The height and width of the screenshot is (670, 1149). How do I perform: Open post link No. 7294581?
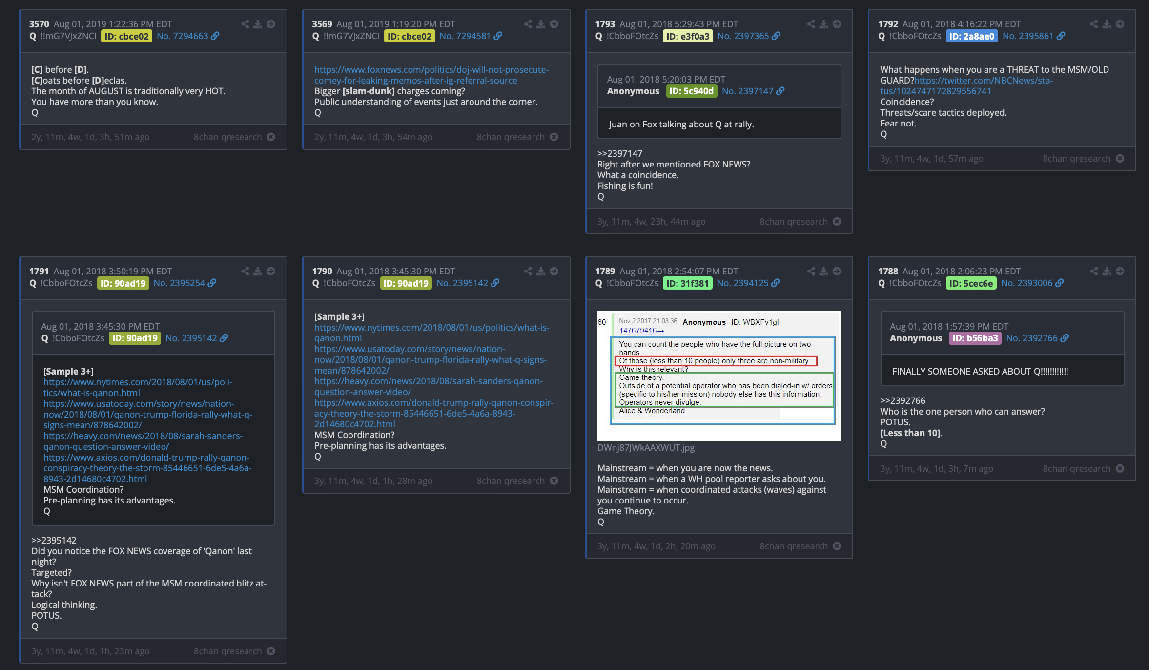coord(471,36)
